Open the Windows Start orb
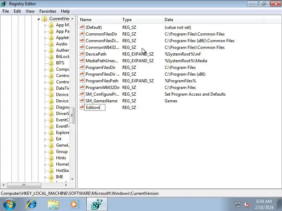 (x=9, y=204)
